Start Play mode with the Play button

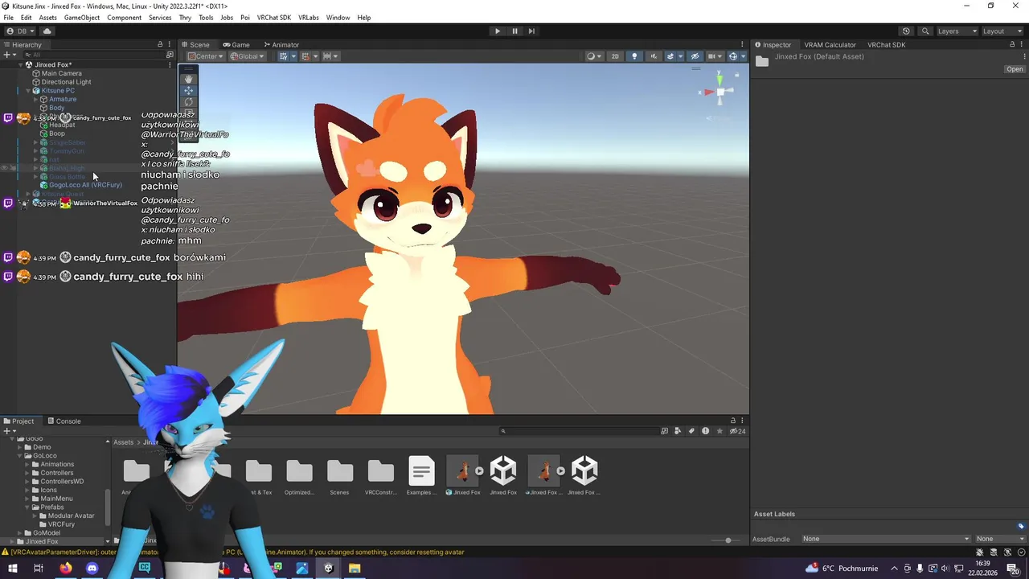point(498,31)
